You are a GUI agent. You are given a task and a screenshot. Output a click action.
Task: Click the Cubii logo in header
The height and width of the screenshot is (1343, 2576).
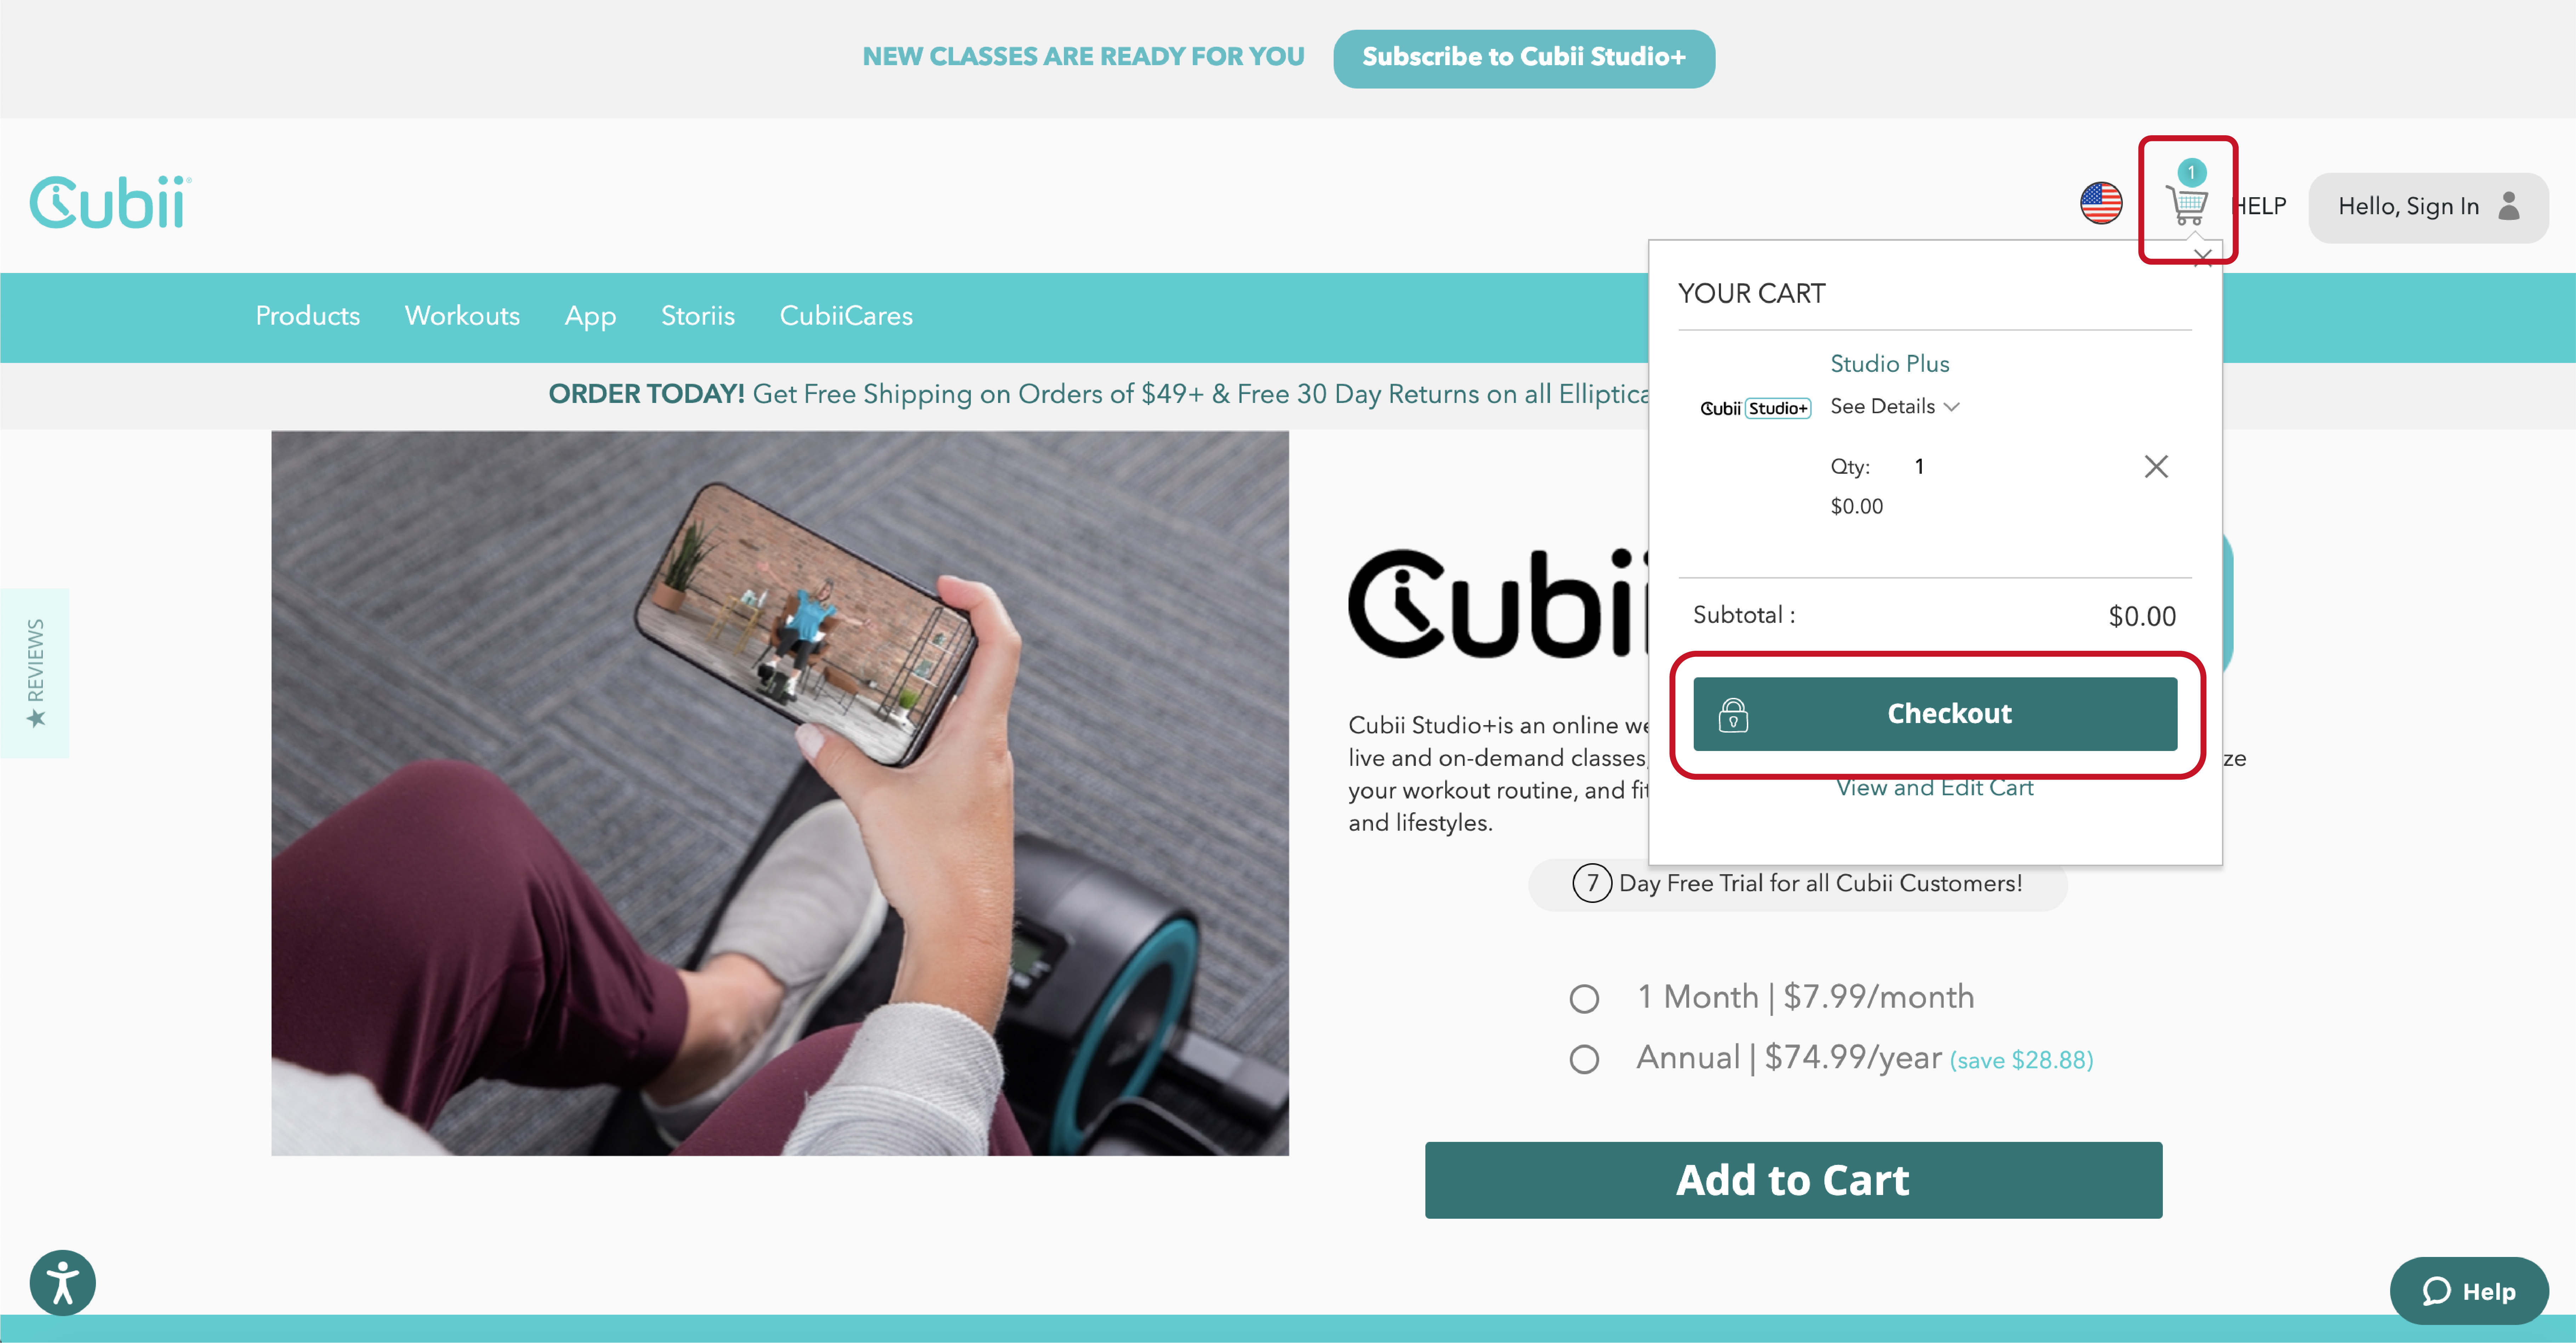[x=110, y=203]
